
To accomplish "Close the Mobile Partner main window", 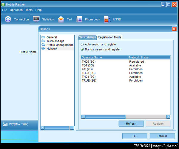I will [174, 4].
